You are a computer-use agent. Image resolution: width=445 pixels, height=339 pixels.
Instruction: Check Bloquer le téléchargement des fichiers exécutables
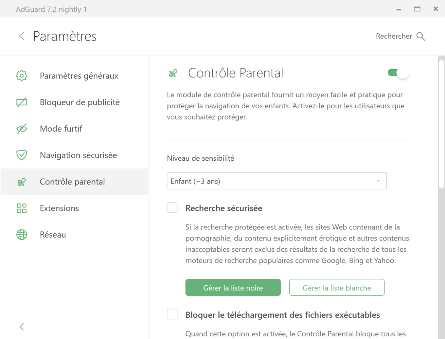point(172,314)
